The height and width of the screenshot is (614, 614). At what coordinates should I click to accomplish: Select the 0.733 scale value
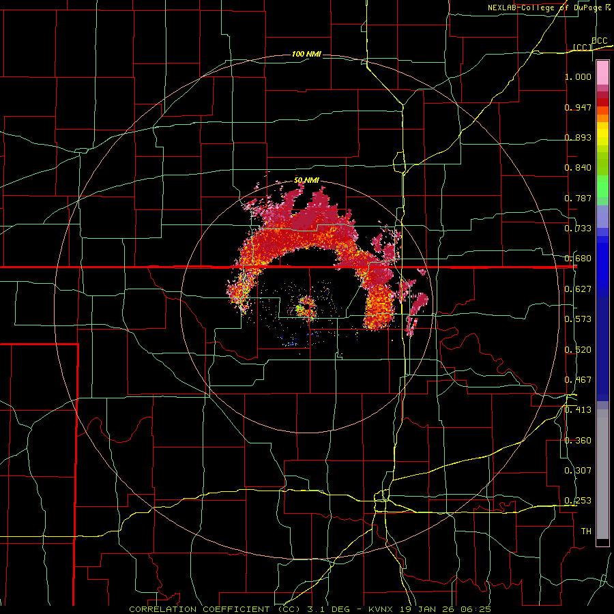(578, 229)
